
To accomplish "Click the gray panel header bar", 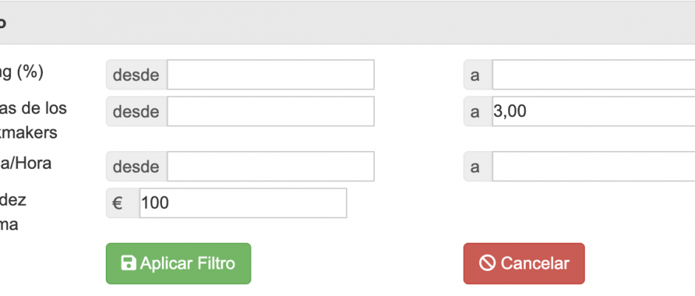I will point(347,22).
